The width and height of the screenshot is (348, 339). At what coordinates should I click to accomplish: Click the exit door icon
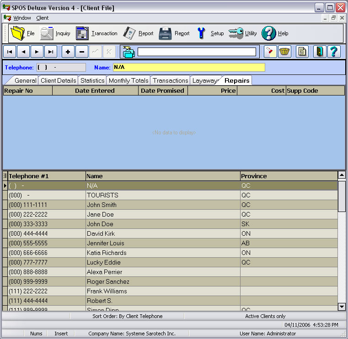(x=320, y=52)
